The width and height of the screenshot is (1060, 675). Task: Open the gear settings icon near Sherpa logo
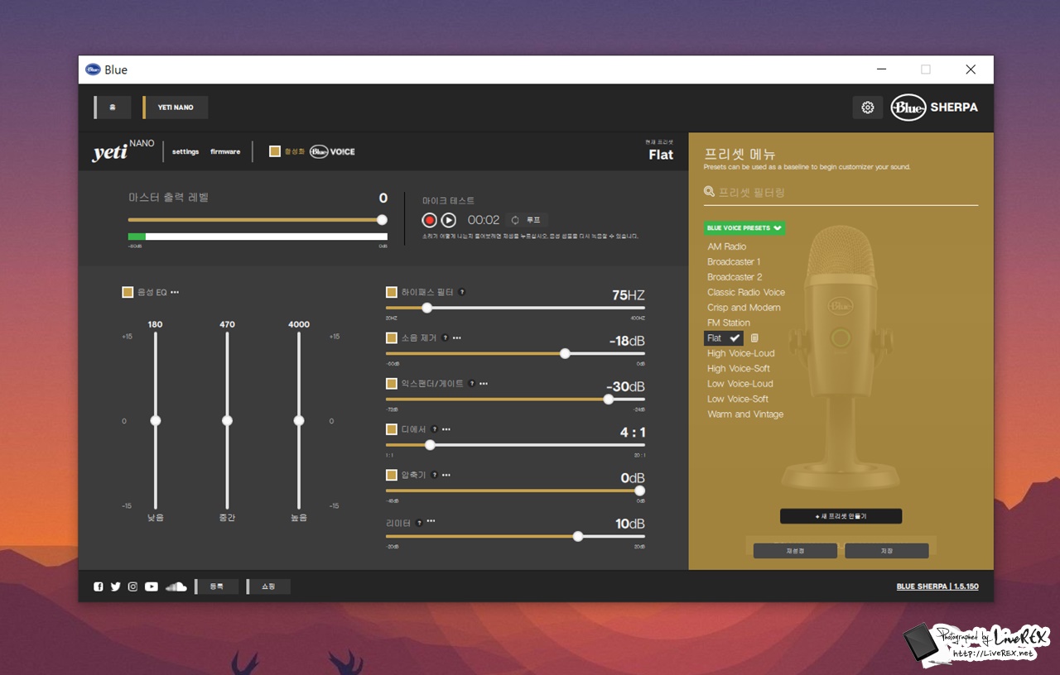pyautogui.click(x=868, y=108)
